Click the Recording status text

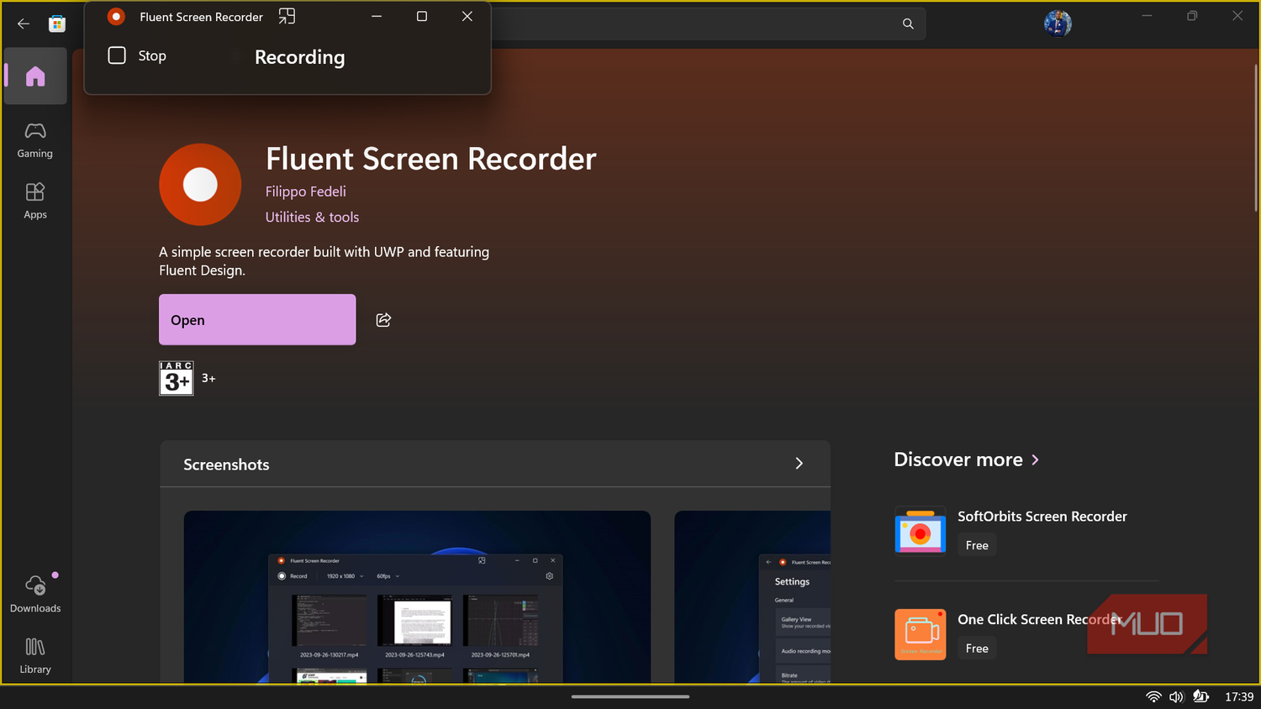[300, 57]
